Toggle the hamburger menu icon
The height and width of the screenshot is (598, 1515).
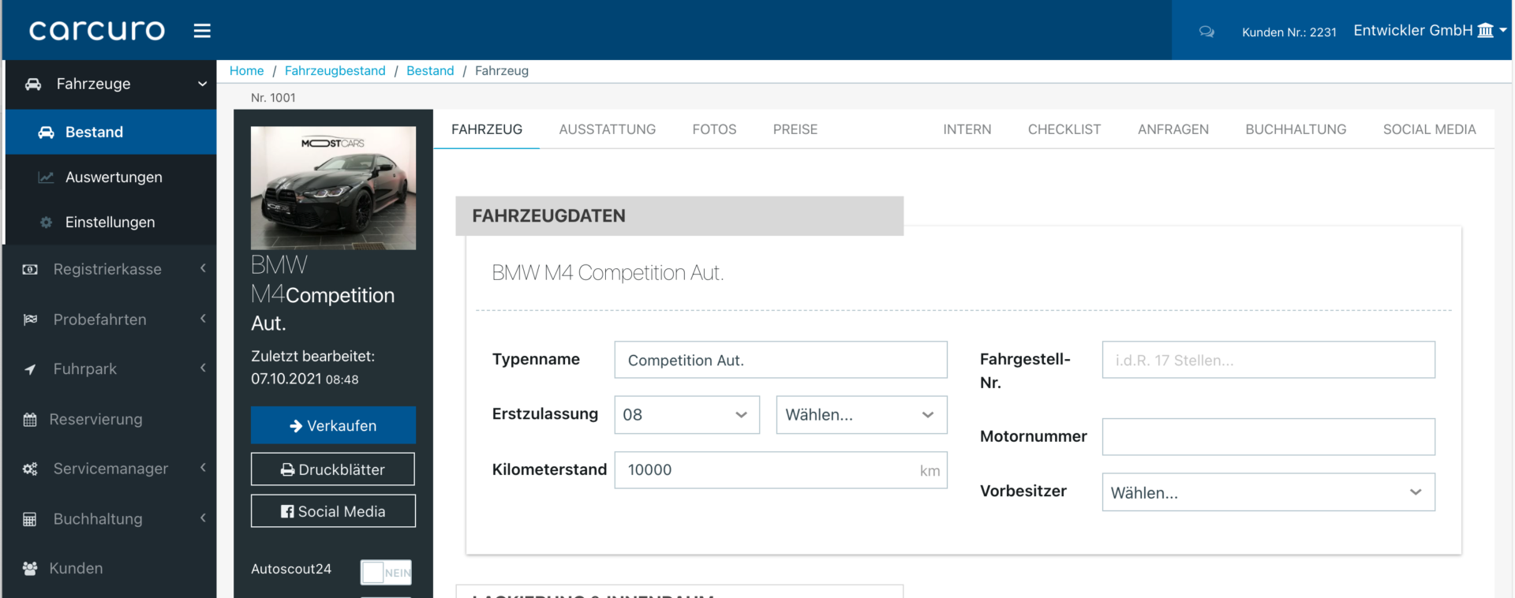click(x=202, y=31)
